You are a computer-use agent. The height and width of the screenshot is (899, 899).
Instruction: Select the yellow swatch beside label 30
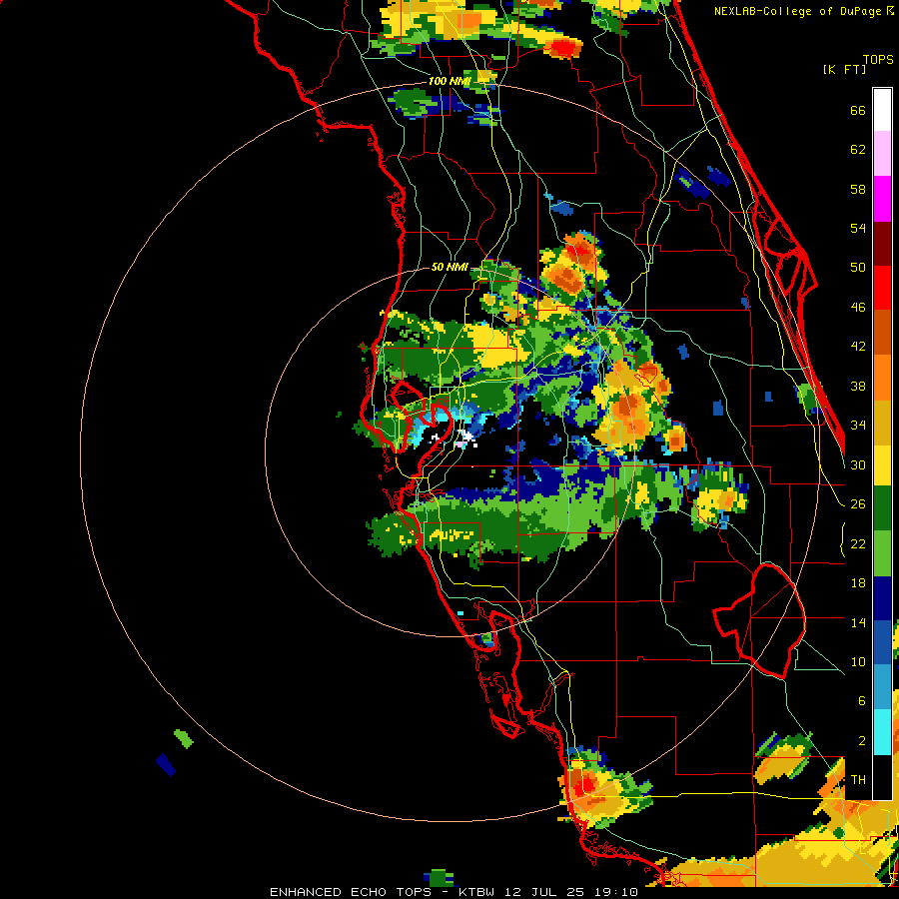tap(882, 464)
